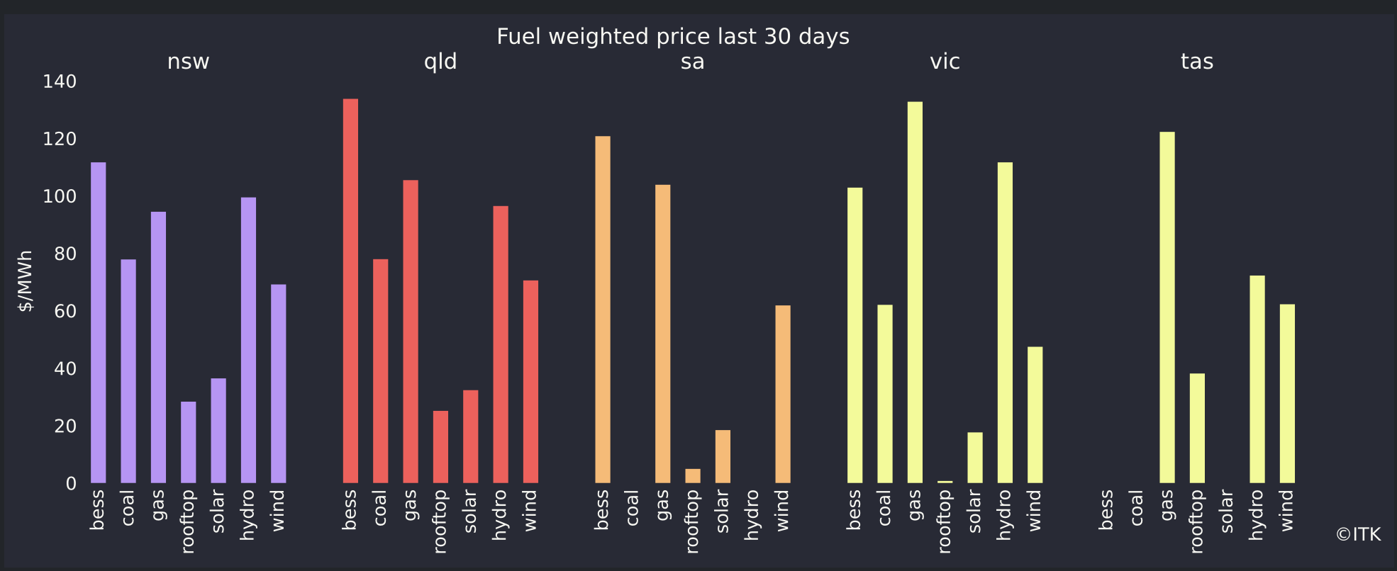1397x571 pixels.
Task: Click the vic hydro bar
Action: coord(1005,323)
